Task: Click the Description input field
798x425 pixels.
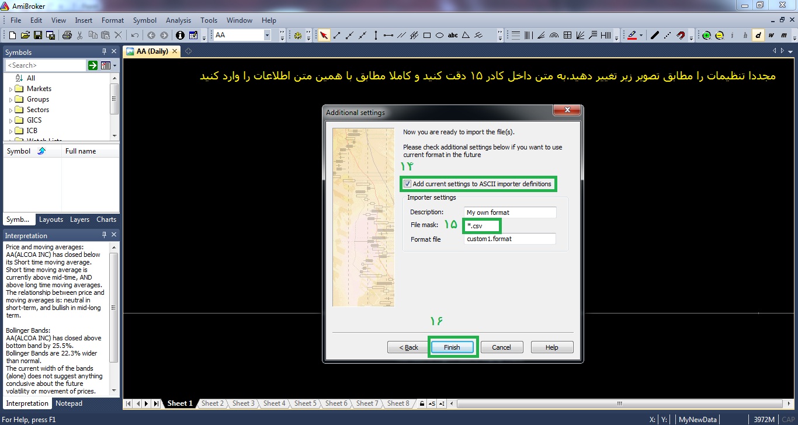Action: coord(511,212)
